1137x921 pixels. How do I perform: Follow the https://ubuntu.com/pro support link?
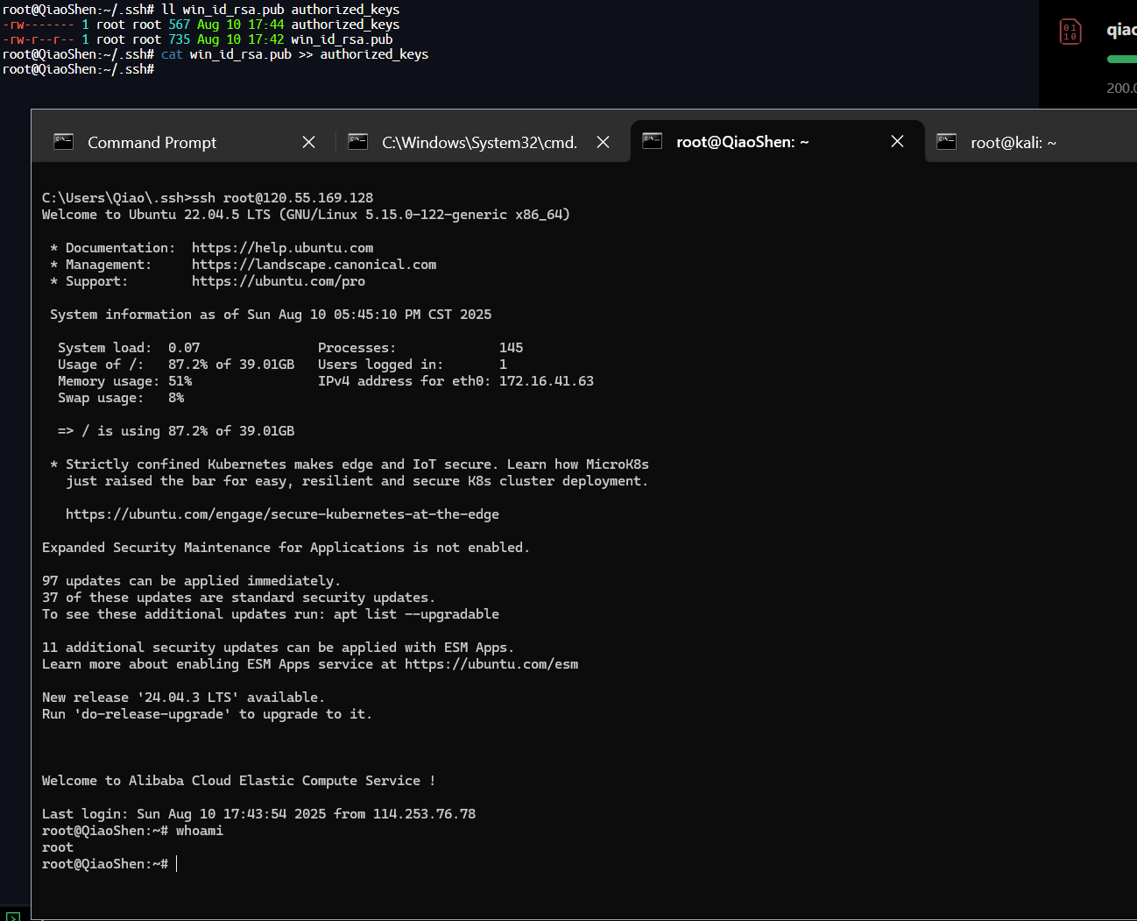coord(278,281)
